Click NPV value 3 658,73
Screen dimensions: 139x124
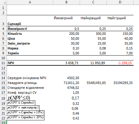72,63
